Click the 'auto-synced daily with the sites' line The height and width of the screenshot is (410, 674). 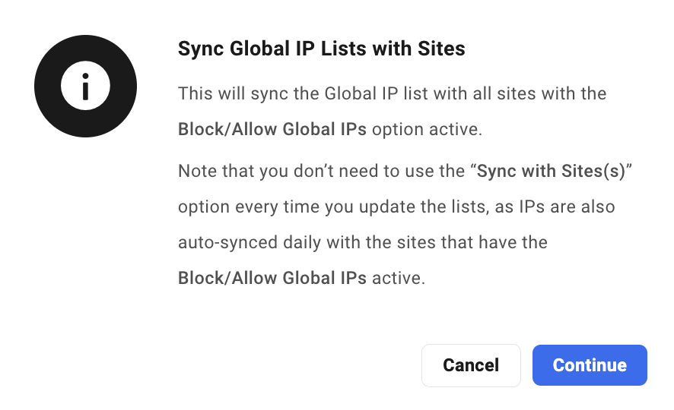(363, 242)
